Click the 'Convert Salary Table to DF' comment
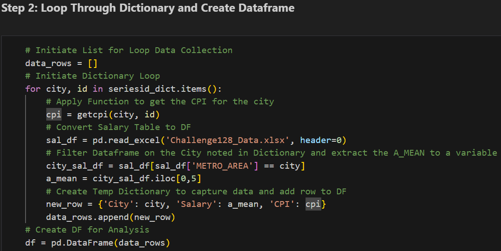The image size is (501, 251). (x=119, y=127)
